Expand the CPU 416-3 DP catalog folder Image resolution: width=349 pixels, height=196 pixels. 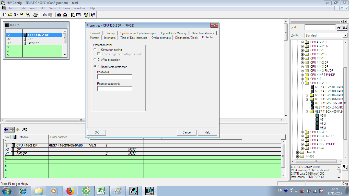click(303, 132)
